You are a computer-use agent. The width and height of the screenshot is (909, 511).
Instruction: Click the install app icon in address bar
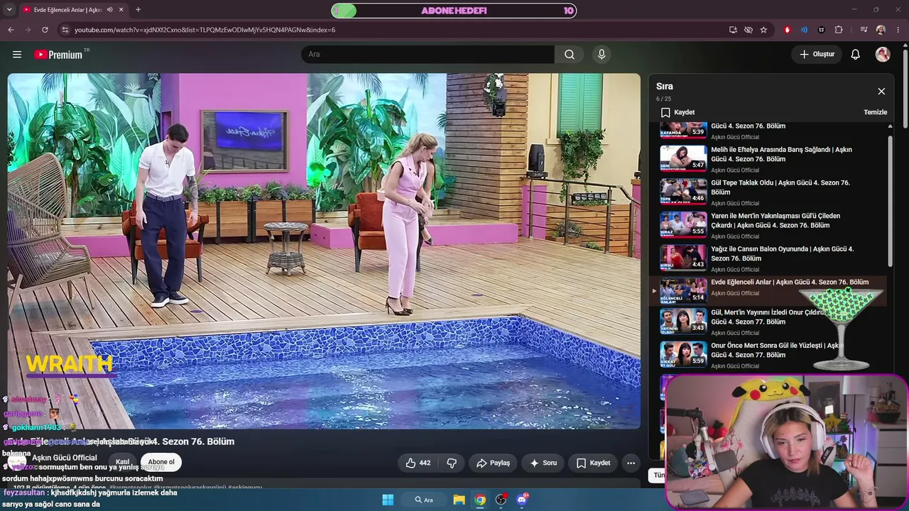(733, 30)
